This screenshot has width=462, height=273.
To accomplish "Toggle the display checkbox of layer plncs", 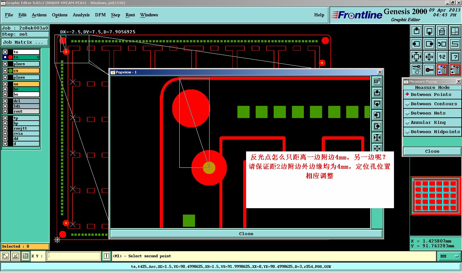I will [x=5, y=64].
